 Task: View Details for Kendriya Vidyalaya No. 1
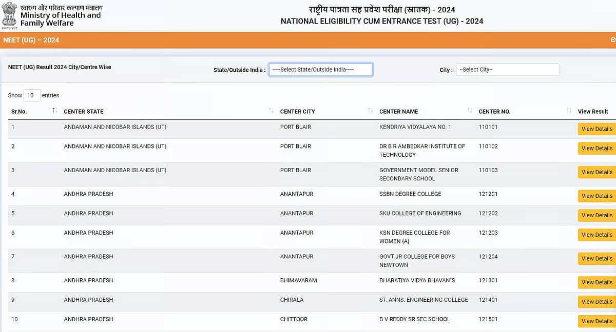click(x=596, y=129)
